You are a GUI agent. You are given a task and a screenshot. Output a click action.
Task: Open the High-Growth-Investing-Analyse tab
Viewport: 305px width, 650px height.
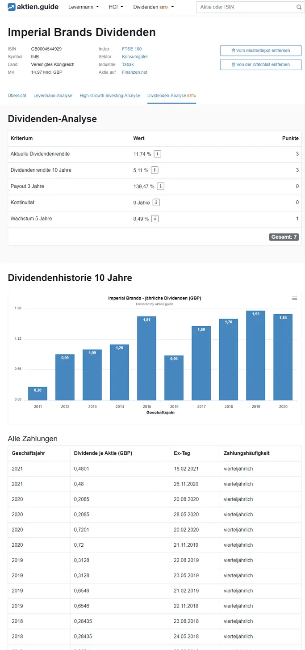[110, 96]
